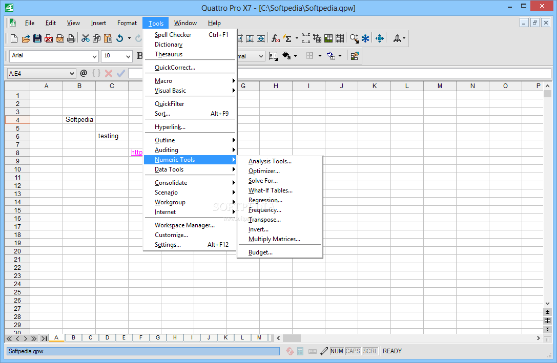
Task: Click the QuickFit column and row icon
Action: coord(261,38)
